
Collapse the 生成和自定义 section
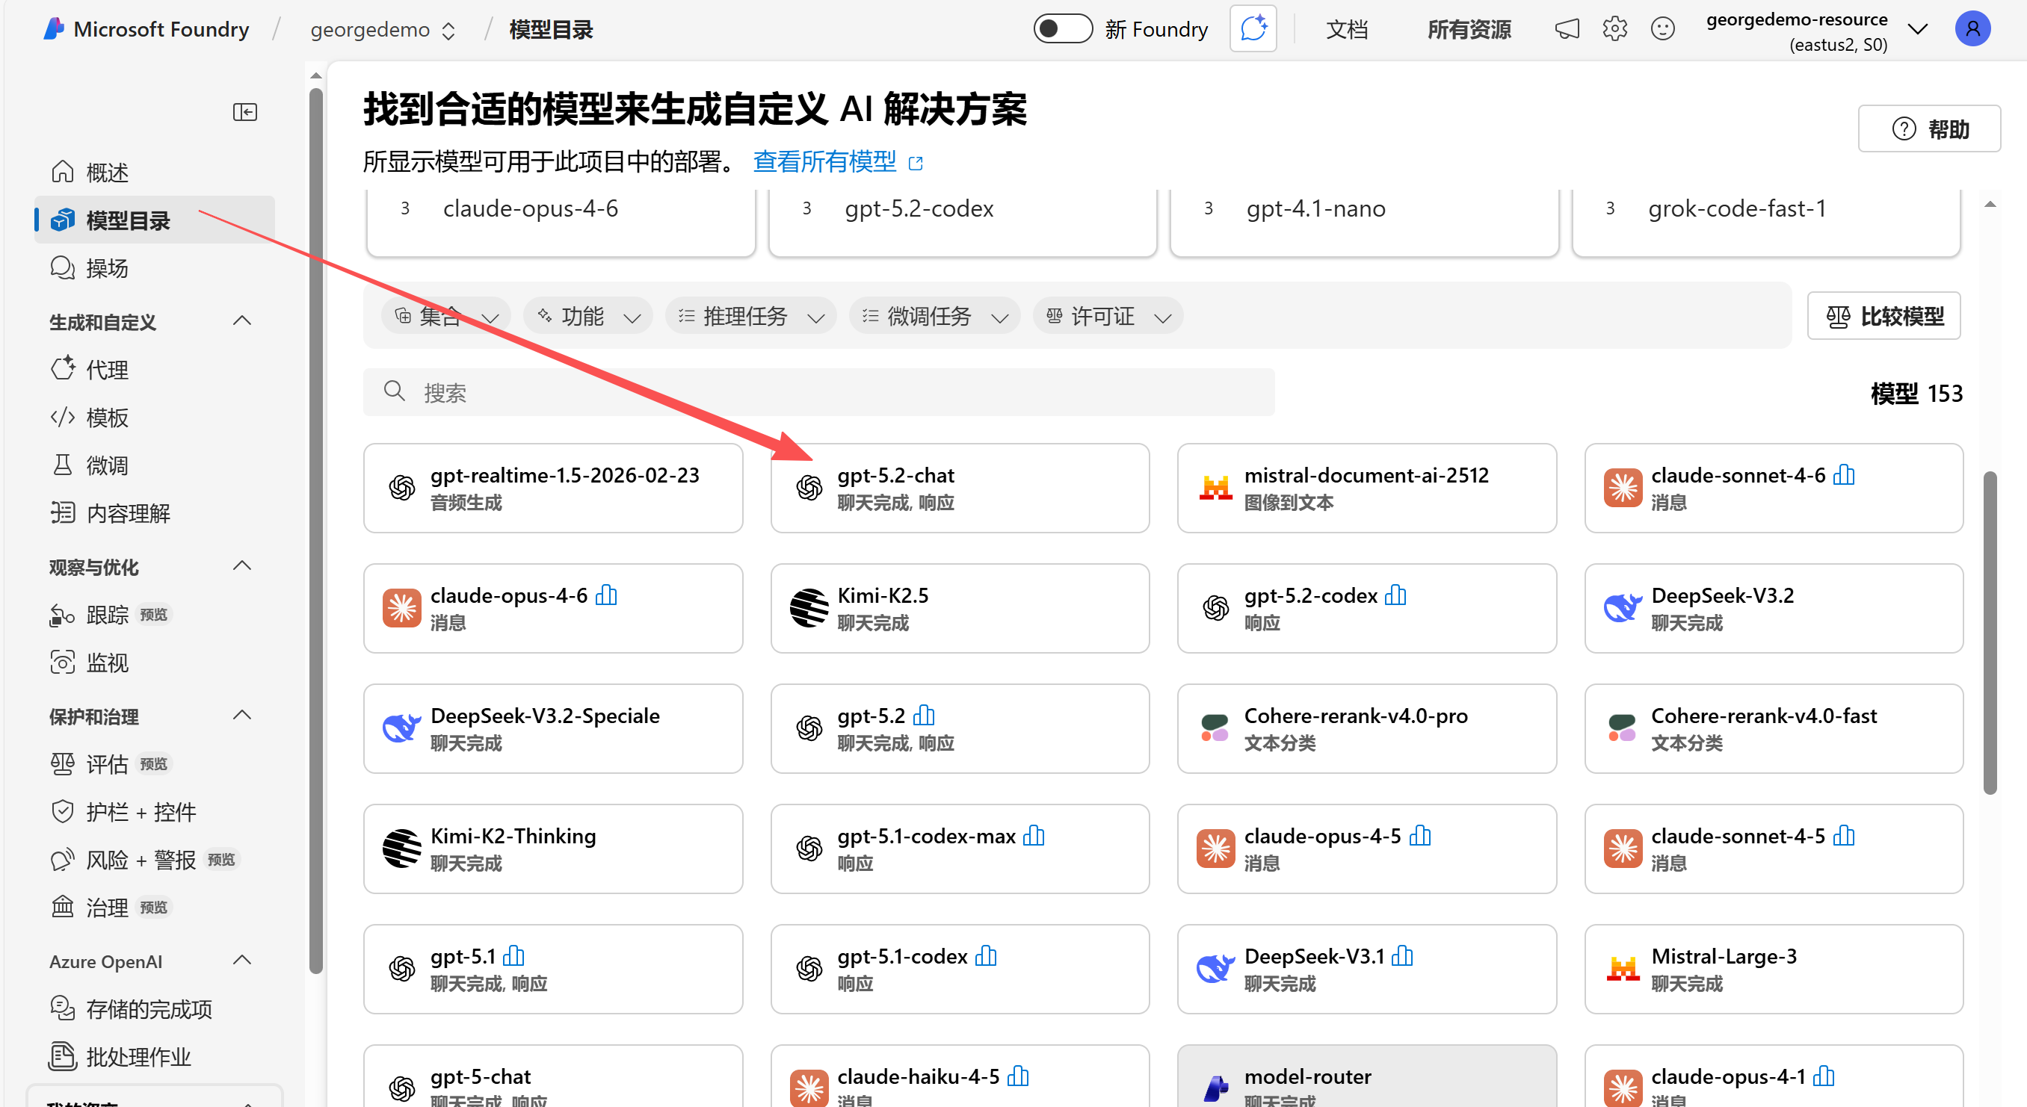[242, 320]
